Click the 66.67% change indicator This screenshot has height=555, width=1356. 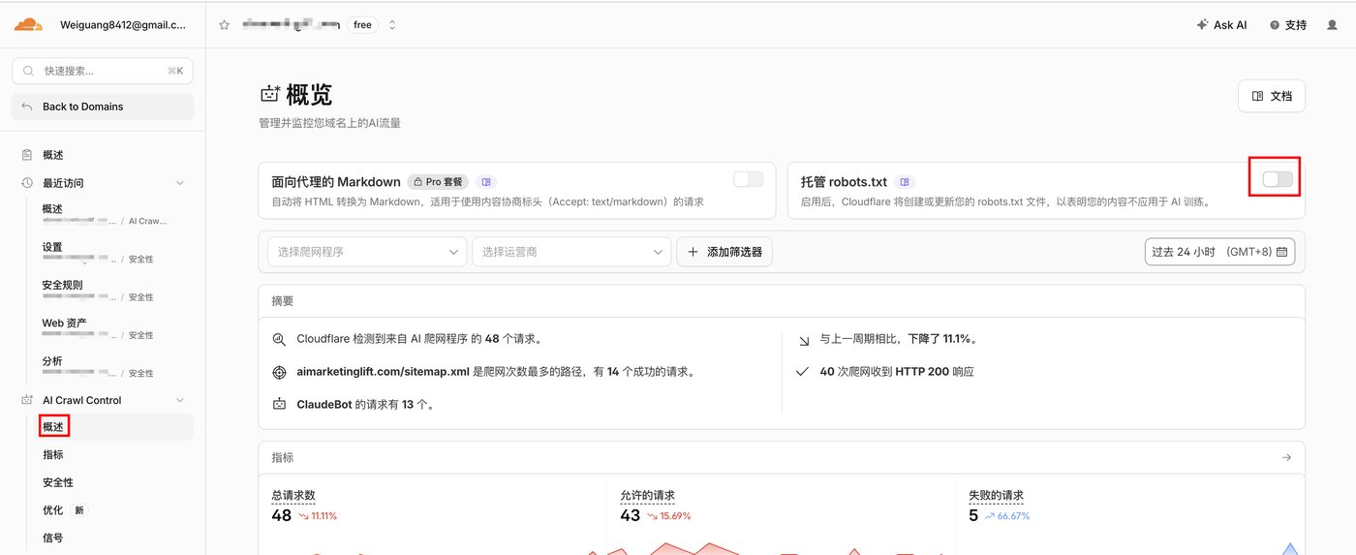[1007, 516]
